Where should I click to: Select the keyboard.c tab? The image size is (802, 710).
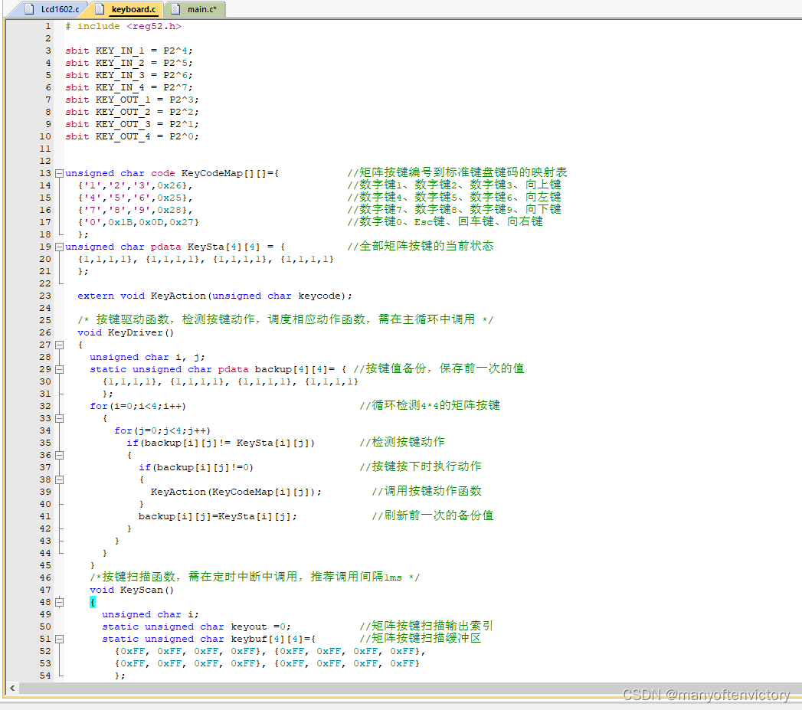[x=126, y=9]
